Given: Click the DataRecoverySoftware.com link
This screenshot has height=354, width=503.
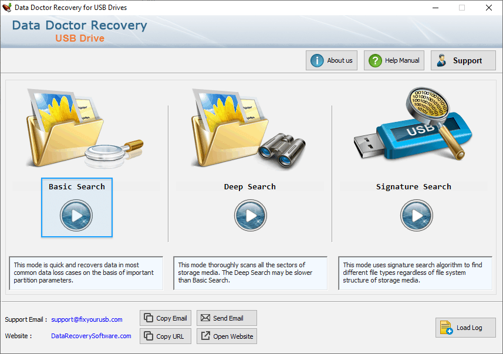Looking at the screenshot, I should coord(91,336).
